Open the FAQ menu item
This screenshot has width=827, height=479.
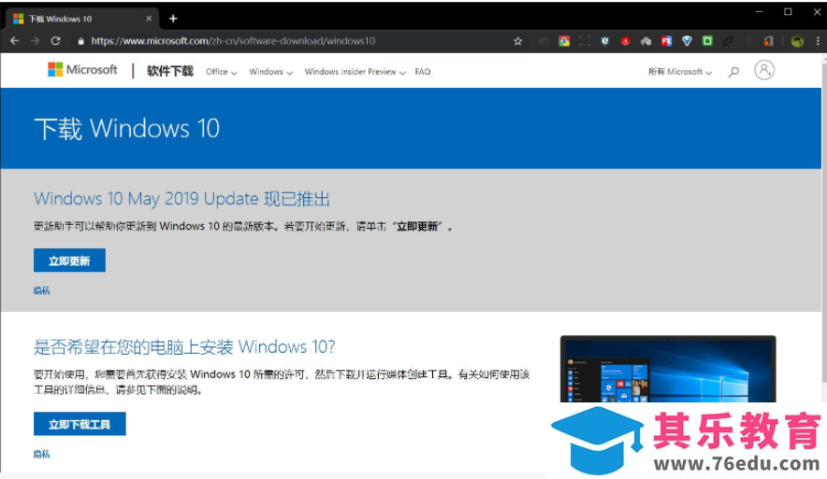click(423, 72)
